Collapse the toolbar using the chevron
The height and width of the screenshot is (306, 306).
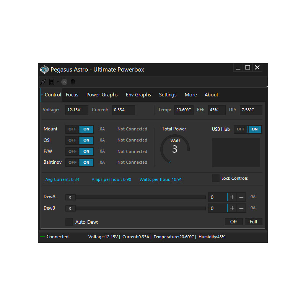(64, 81)
